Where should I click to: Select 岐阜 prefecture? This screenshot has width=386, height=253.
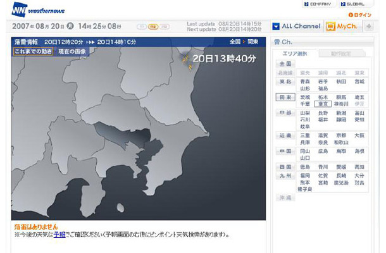[x=305, y=126]
